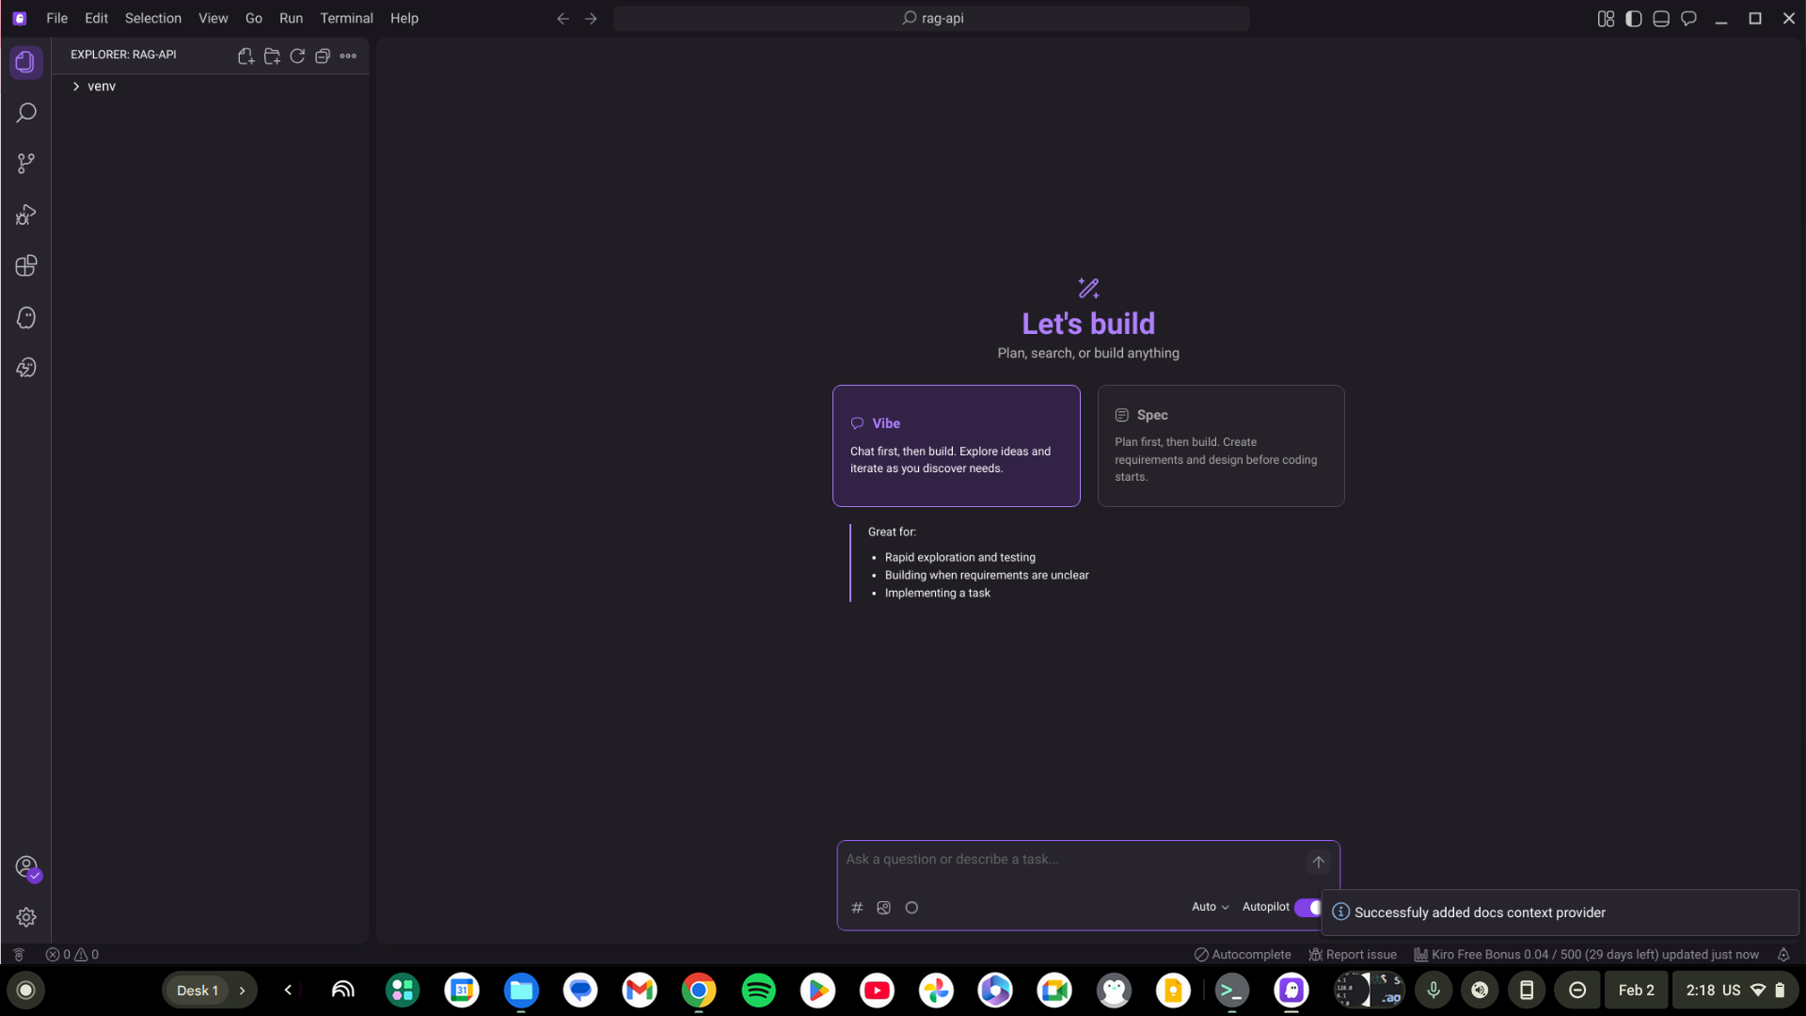Open the Help menu
The height and width of the screenshot is (1016, 1806).
(404, 18)
